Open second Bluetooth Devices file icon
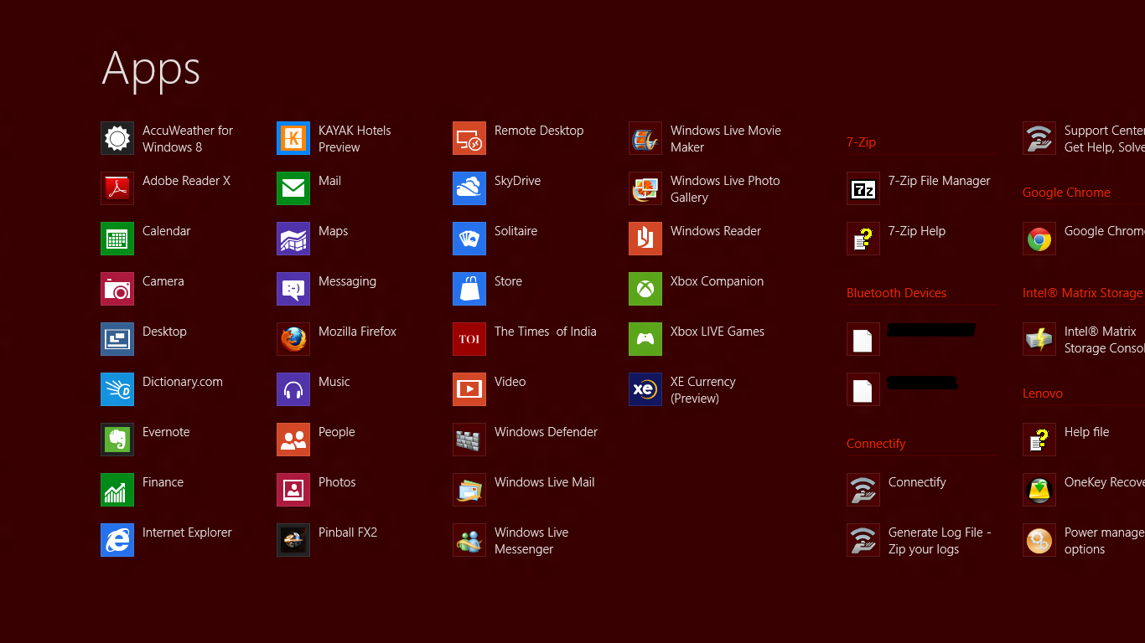 click(x=863, y=389)
